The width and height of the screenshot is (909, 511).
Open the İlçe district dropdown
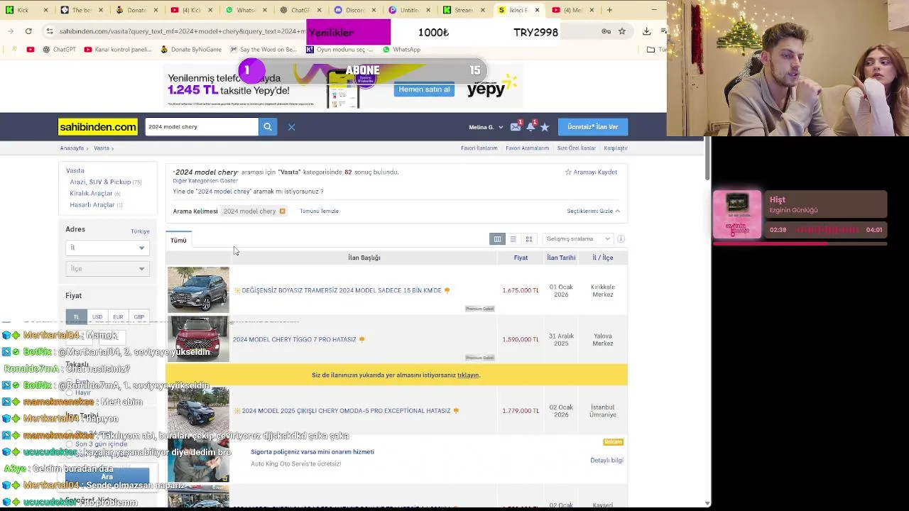point(107,269)
